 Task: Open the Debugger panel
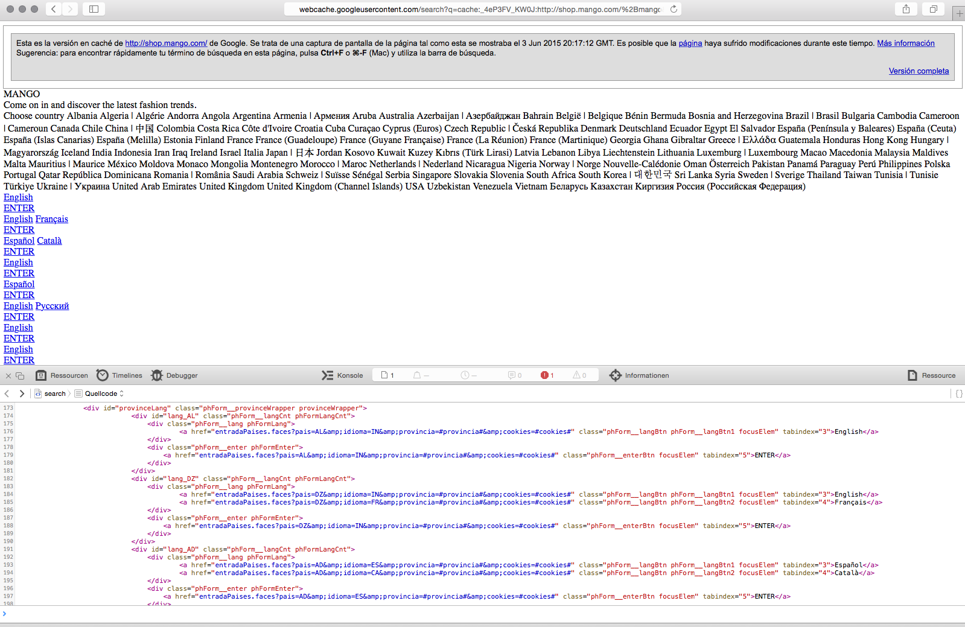pyautogui.click(x=174, y=375)
